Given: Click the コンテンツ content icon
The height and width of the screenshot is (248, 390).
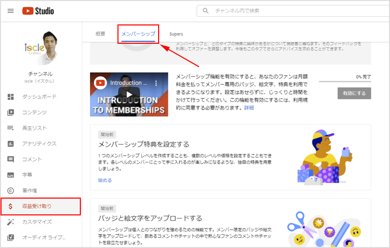Looking at the screenshot, I should pos(11,113).
